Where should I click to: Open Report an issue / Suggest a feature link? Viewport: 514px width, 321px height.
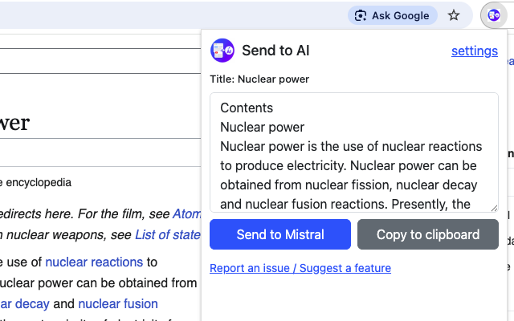click(300, 268)
